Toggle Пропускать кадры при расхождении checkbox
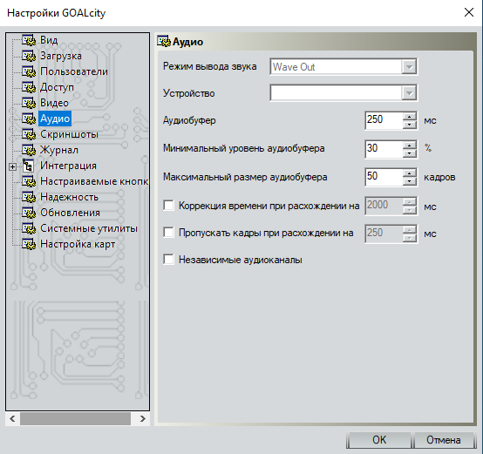483x454 pixels. pyautogui.click(x=168, y=233)
